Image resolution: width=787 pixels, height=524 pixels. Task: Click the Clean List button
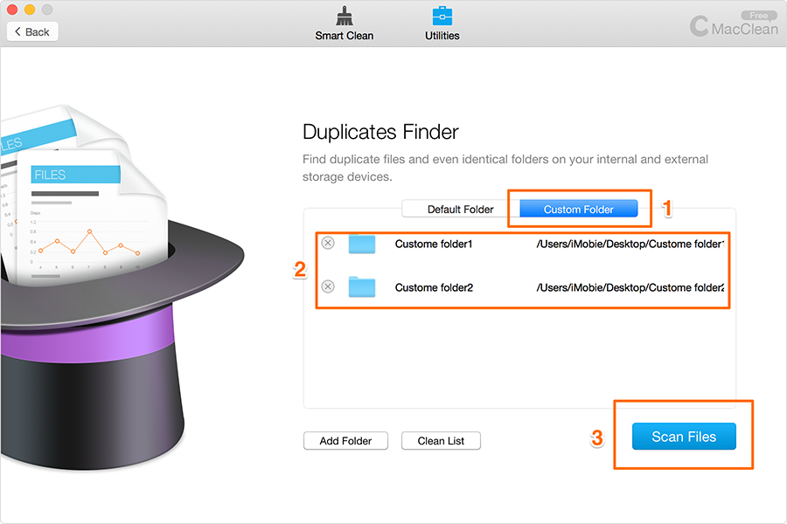pos(441,441)
